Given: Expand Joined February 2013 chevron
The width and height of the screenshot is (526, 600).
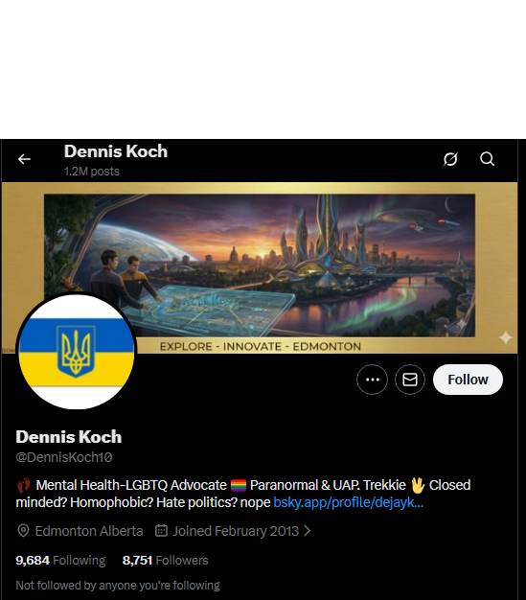Looking at the screenshot, I should (x=307, y=531).
